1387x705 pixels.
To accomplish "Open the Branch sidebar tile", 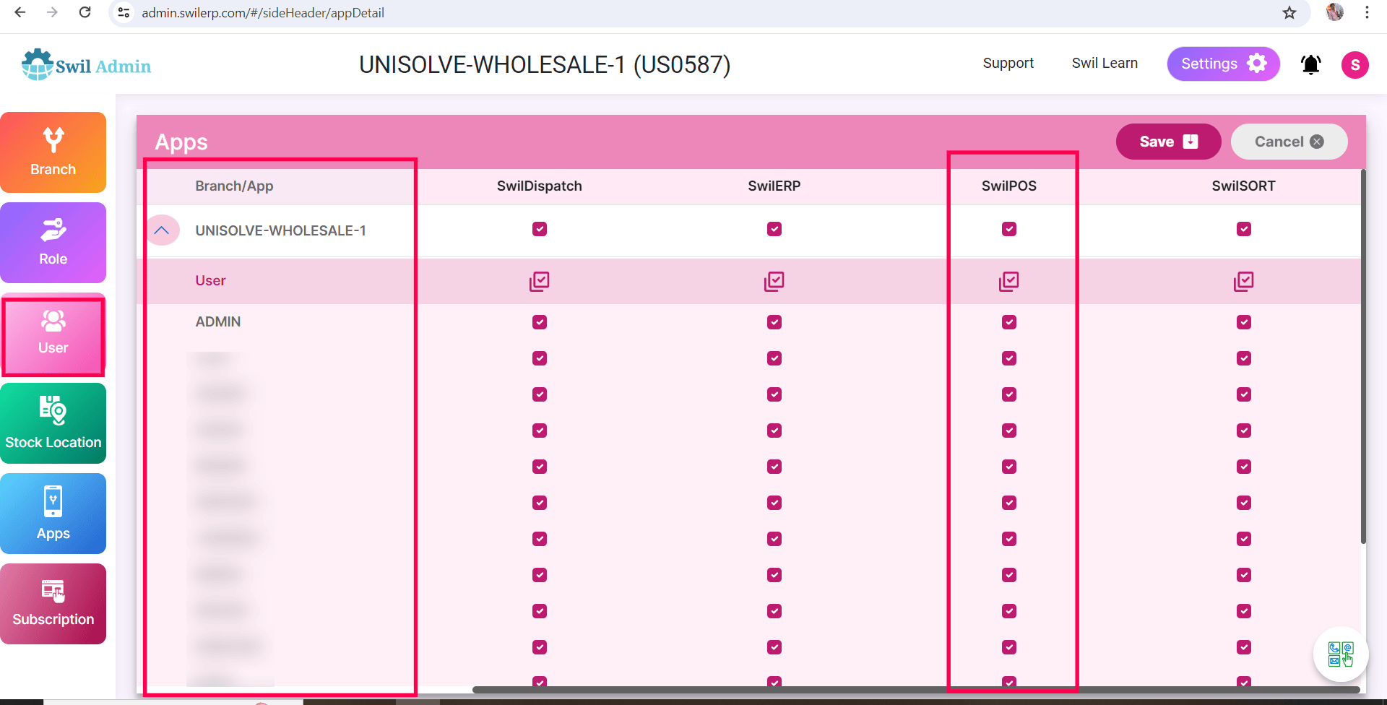I will tap(53, 152).
